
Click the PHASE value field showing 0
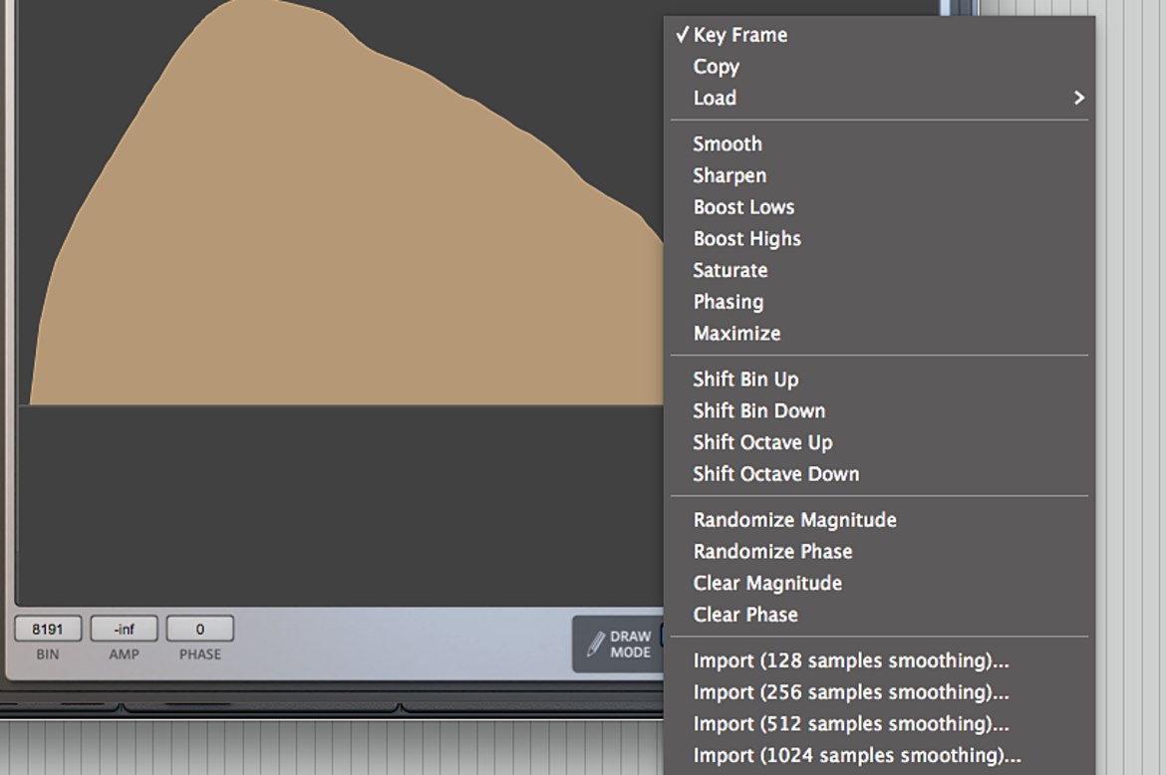click(x=200, y=630)
